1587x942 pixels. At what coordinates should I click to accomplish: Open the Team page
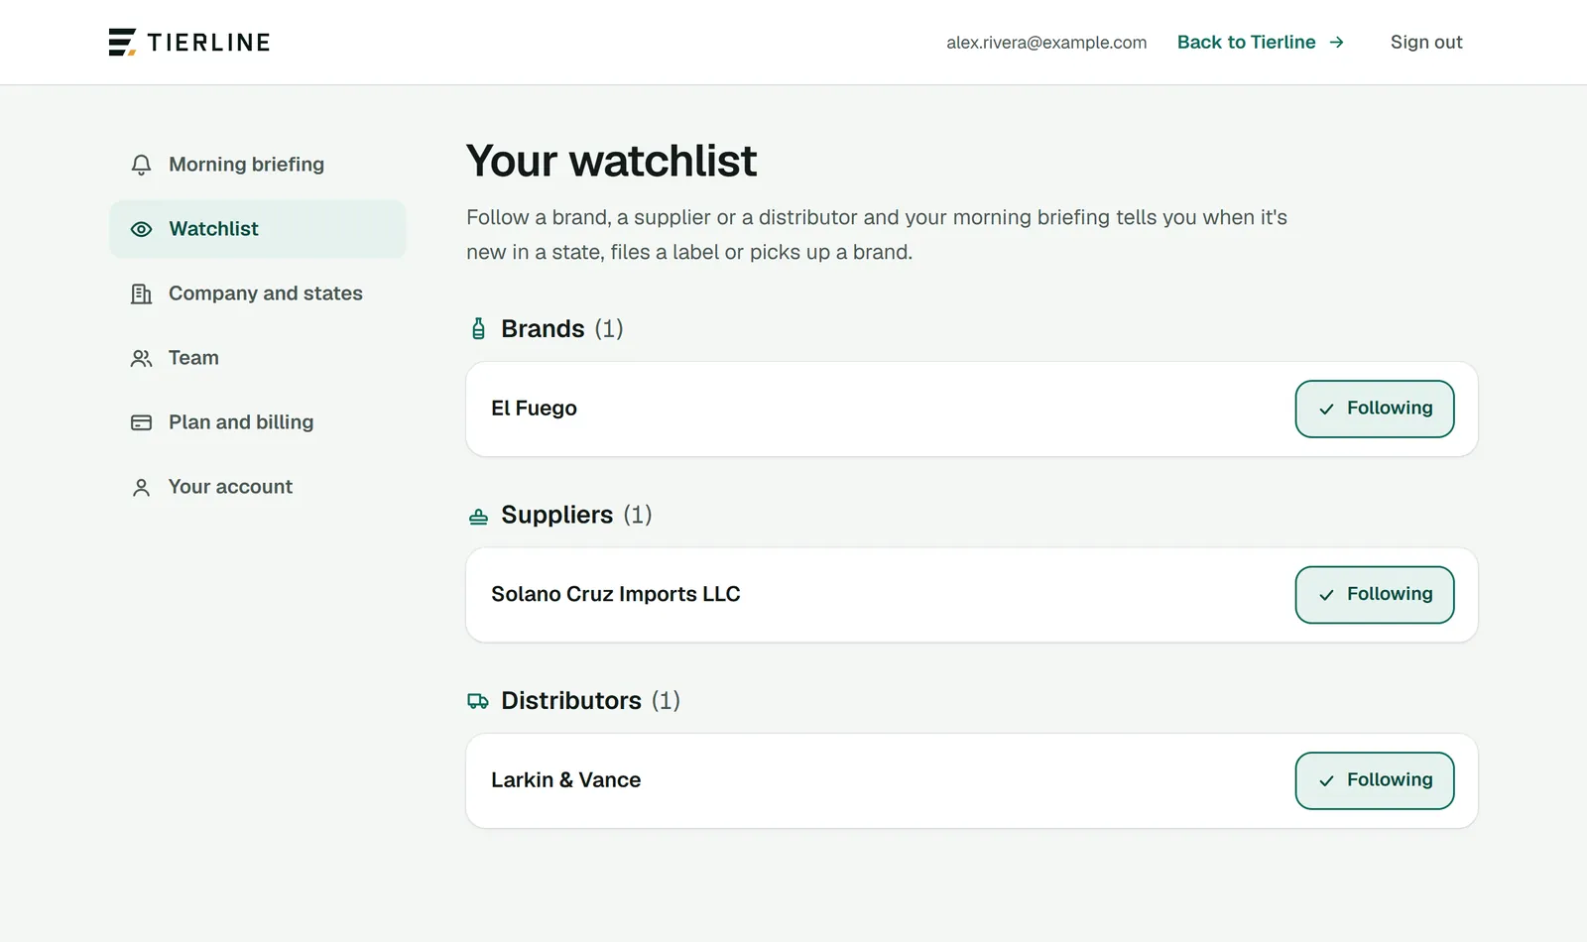tap(258, 358)
